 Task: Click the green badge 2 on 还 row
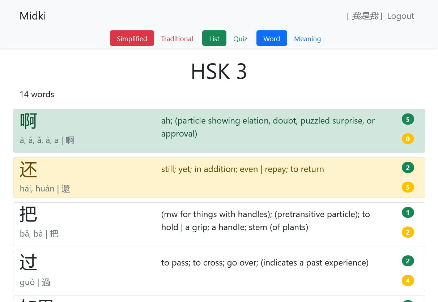tap(408, 168)
